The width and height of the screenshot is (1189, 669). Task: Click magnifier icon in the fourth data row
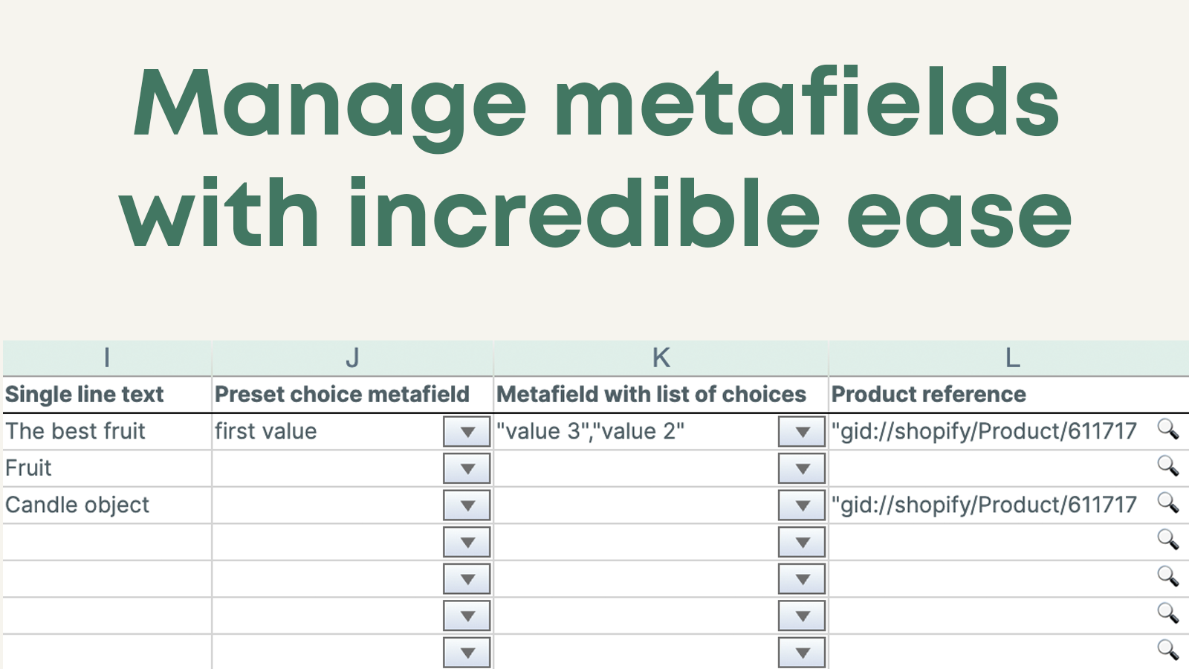(x=1167, y=540)
